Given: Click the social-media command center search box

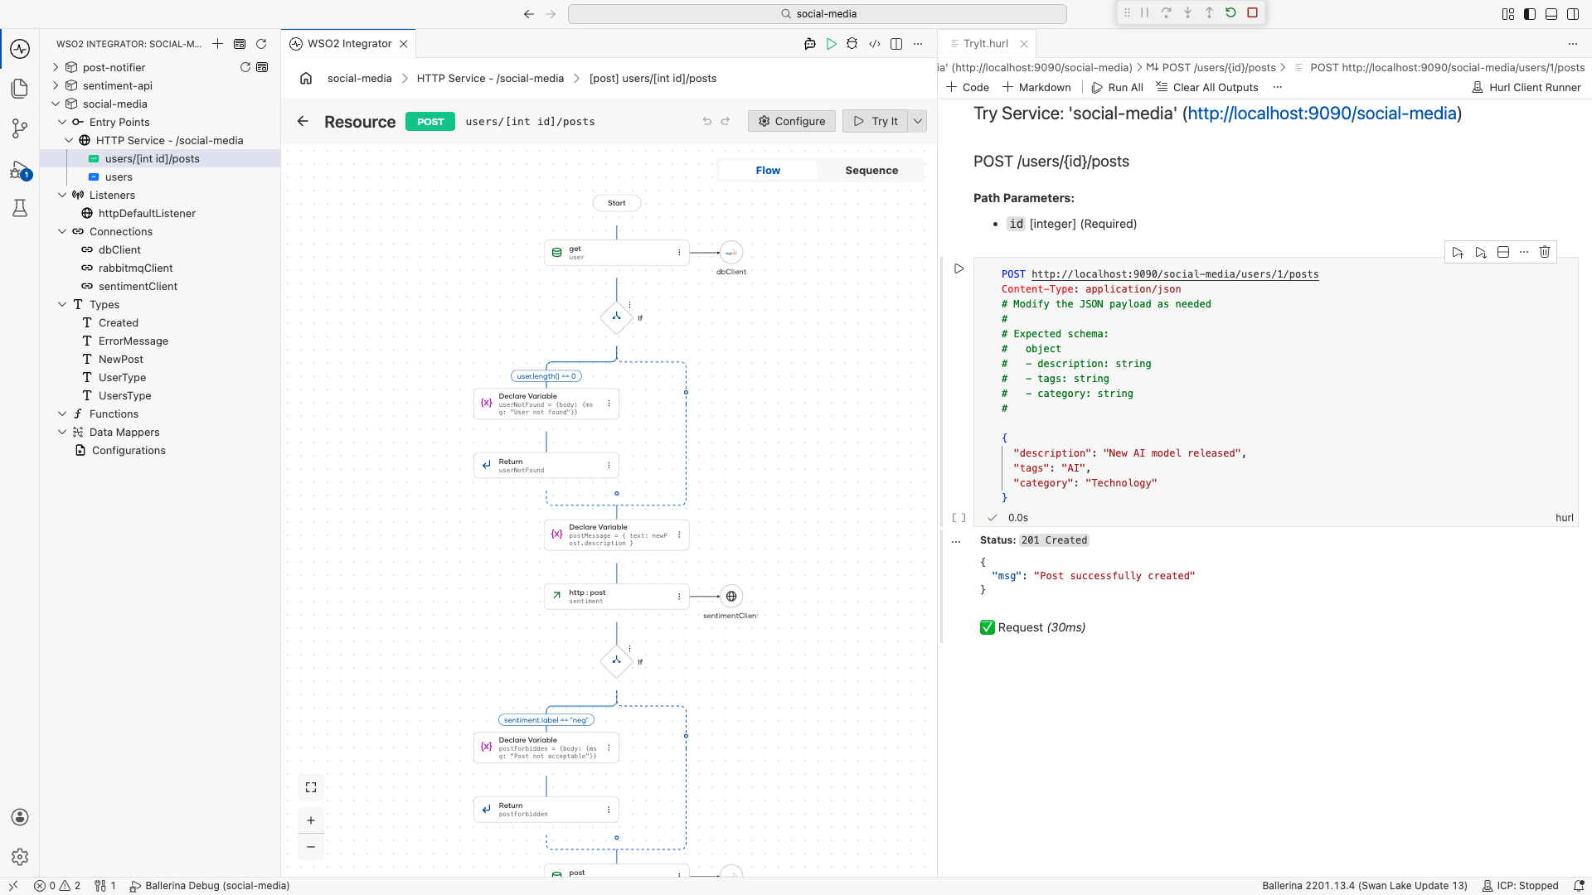Looking at the screenshot, I should [818, 13].
